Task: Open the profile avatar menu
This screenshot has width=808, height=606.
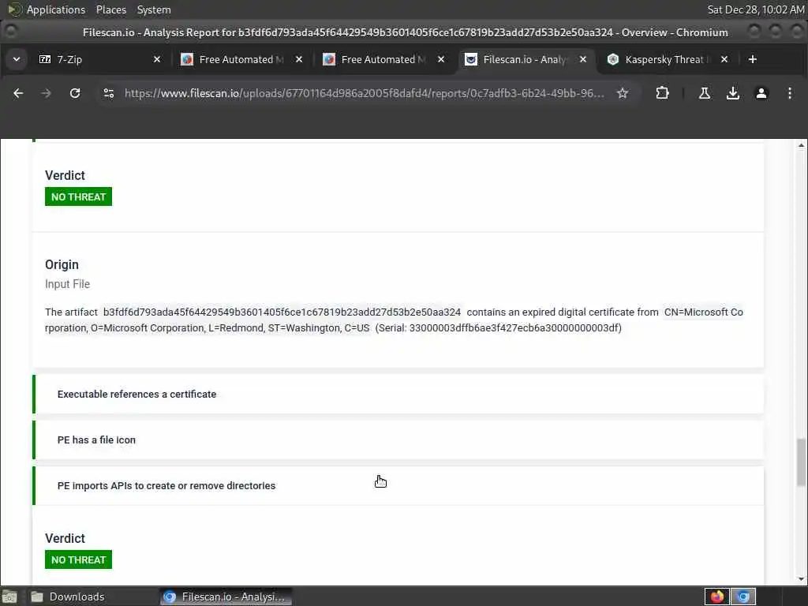Action: (761, 93)
